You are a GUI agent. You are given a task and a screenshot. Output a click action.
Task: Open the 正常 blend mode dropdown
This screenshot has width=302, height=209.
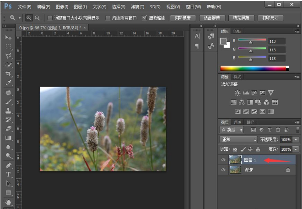pyautogui.click(x=238, y=139)
